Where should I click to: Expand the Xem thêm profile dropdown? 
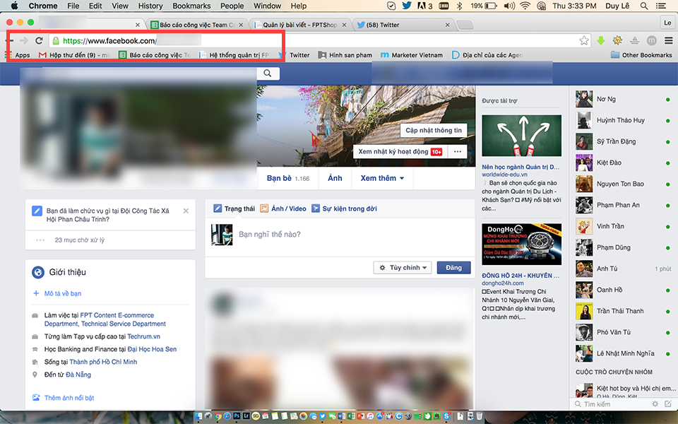[x=381, y=178]
